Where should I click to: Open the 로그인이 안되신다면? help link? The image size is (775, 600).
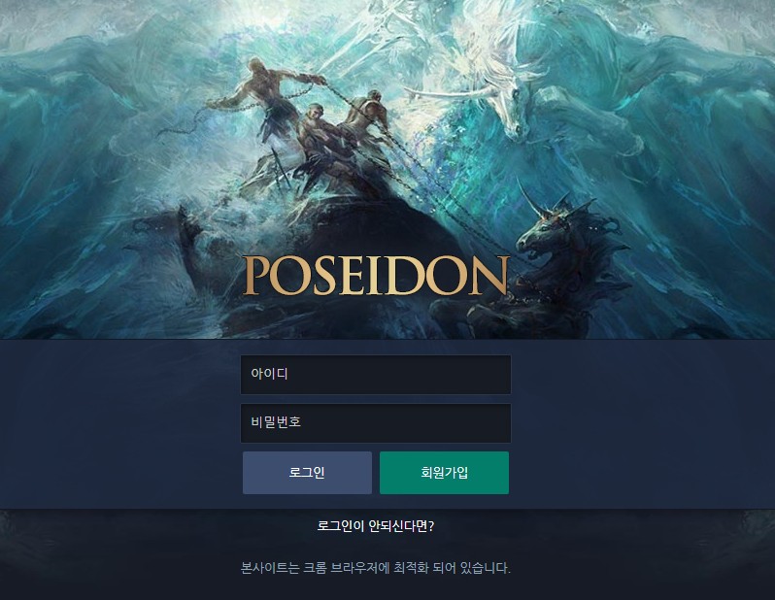[376, 526]
